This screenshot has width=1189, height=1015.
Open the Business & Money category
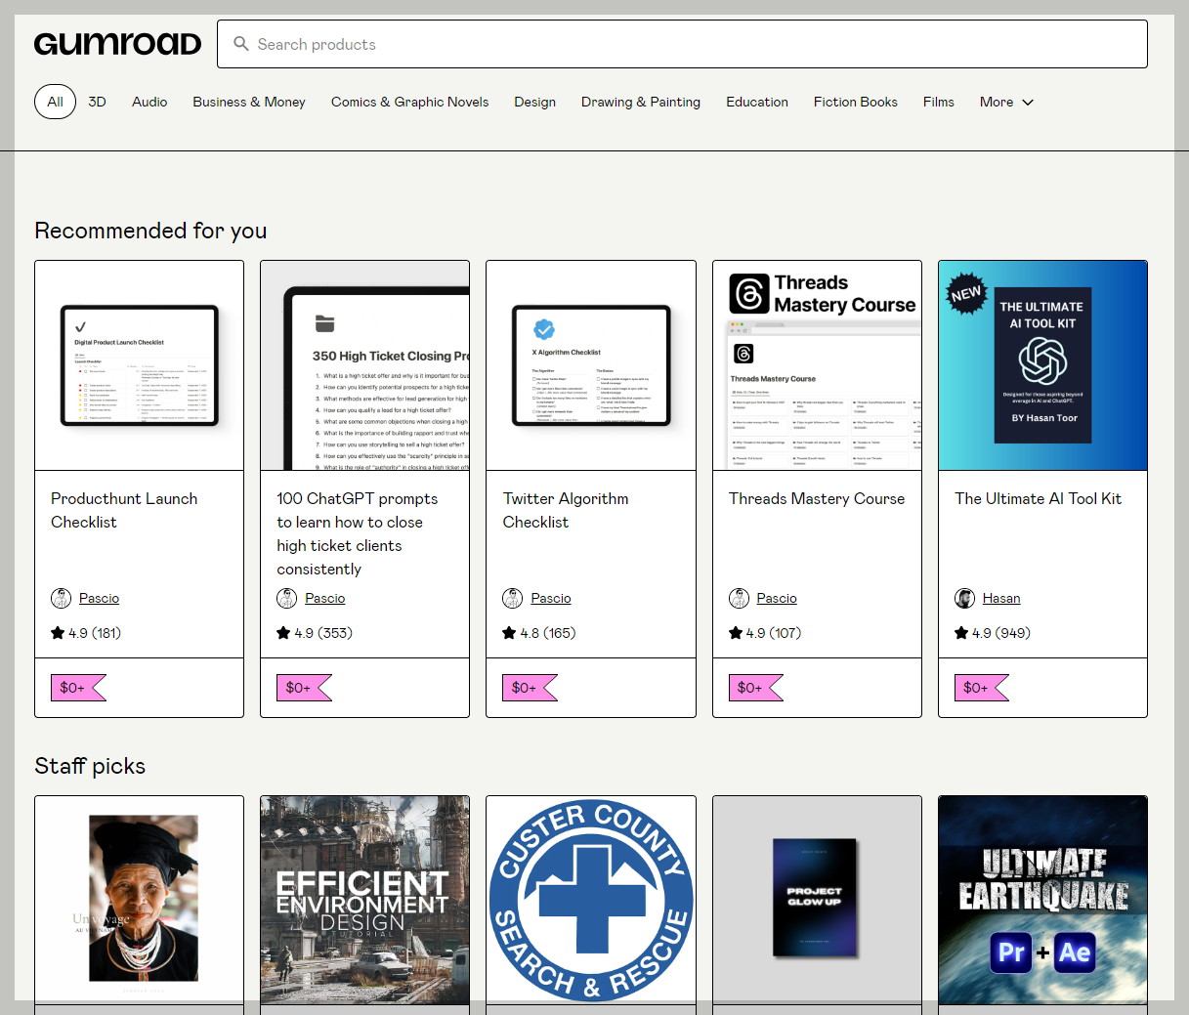click(x=249, y=102)
